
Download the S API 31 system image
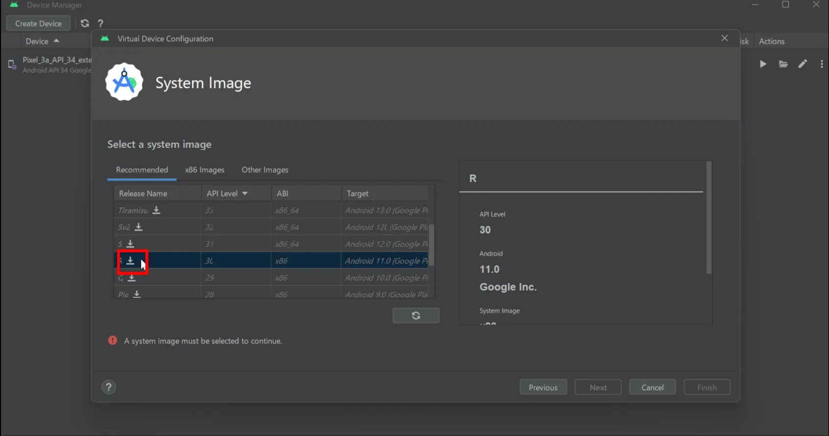pos(130,243)
